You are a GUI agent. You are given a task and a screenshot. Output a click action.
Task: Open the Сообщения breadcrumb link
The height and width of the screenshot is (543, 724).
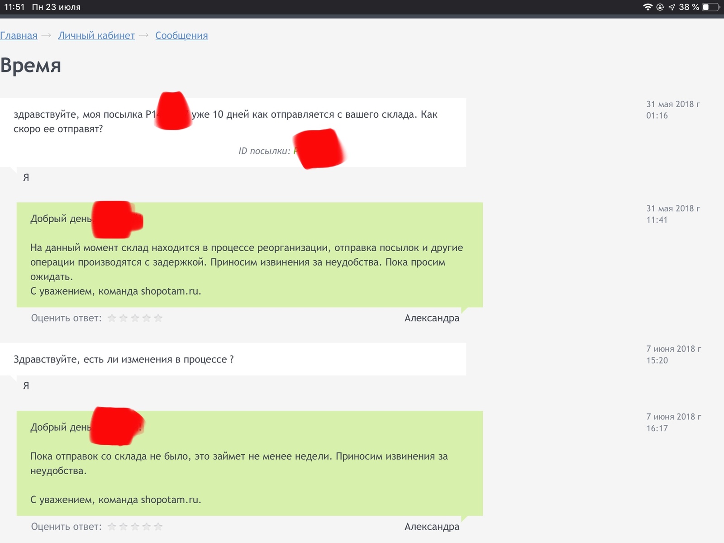(x=181, y=36)
